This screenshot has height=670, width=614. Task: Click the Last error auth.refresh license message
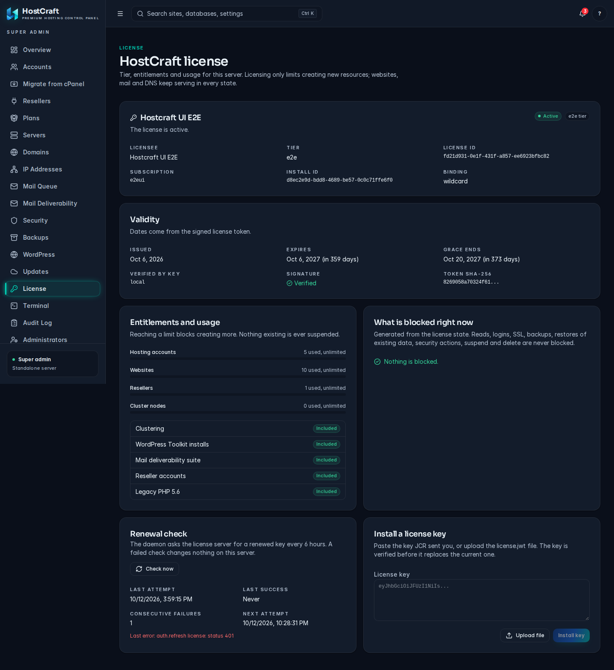coord(182,636)
